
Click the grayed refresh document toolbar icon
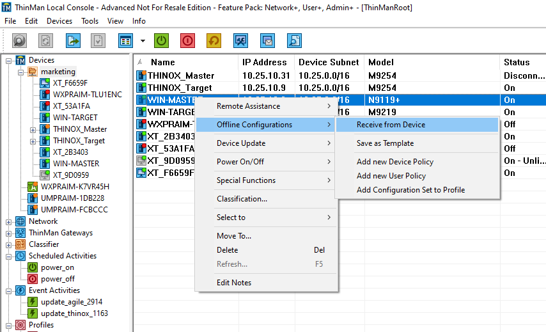point(45,41)
